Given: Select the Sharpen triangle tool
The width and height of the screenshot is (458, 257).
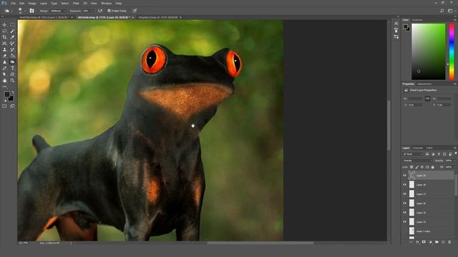Looking at the screenshot, I should pyautogui.click(x=5, y=62).
